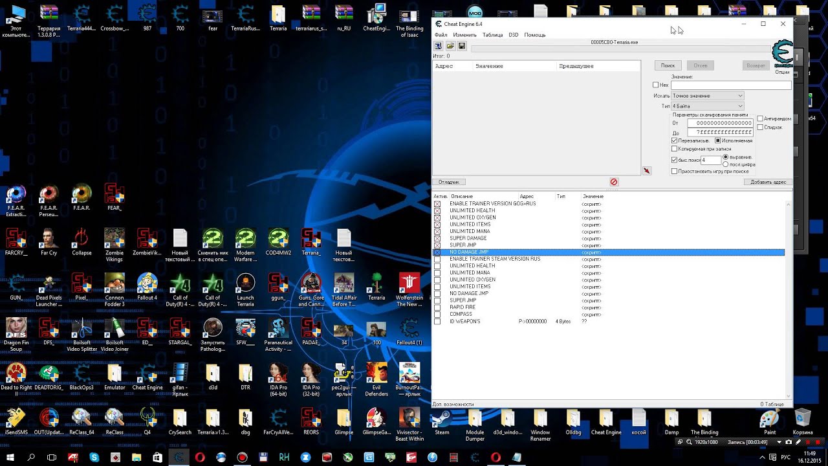The image size is (828, 466).
Task: Open the Изменить menu
Action: click(464, 35)
